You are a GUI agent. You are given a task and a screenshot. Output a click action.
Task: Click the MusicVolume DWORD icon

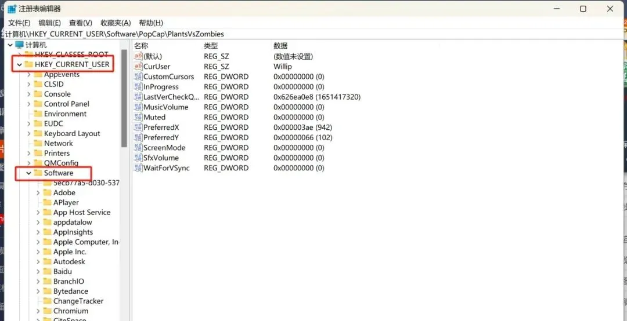click(x=138, y=107)
